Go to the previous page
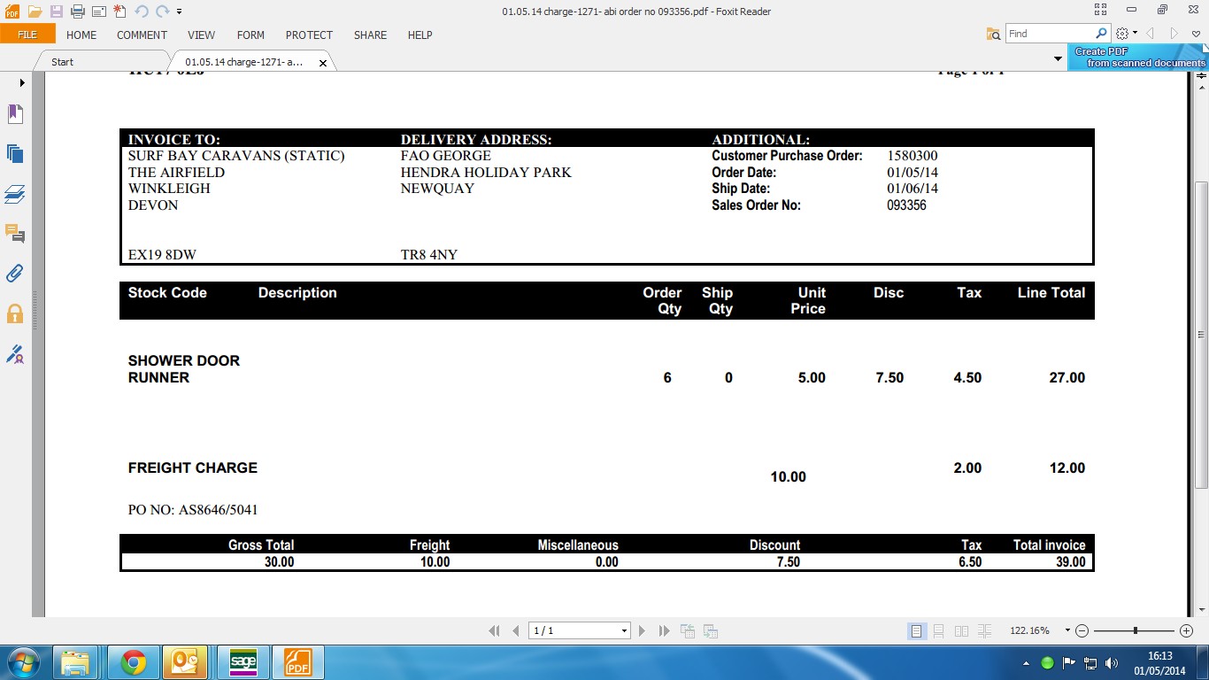This screenshot has width=1209, height=680. tap(516, 631)
